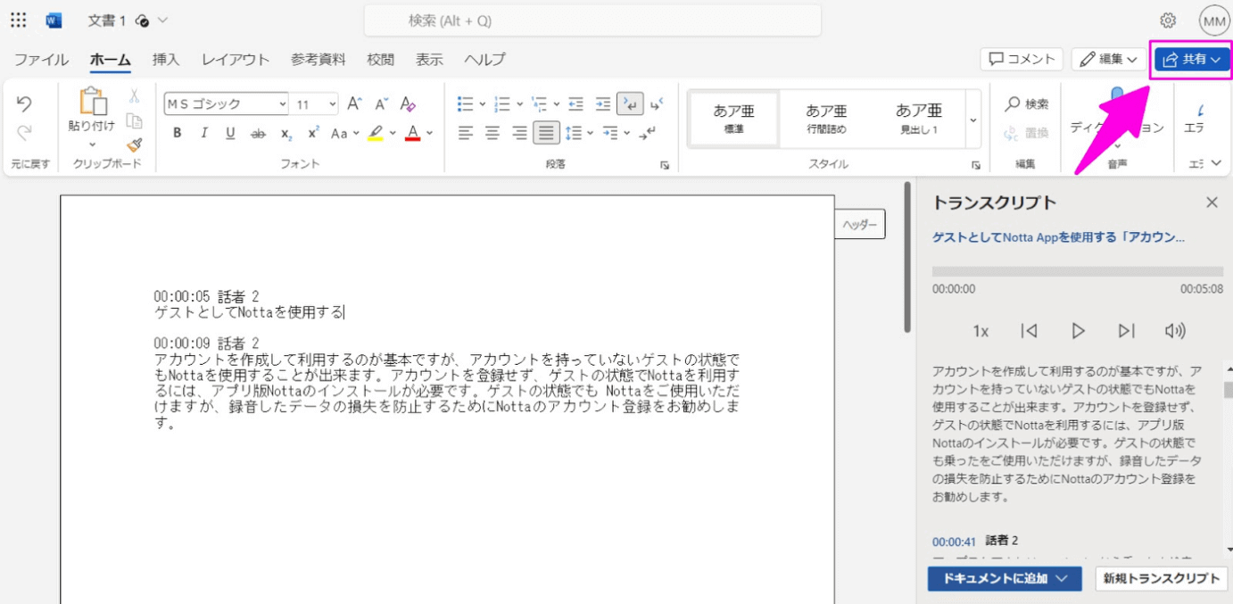Open the ヘッダー header tag
This screenshot has height=604, width=1233.
tap(860, 225)
